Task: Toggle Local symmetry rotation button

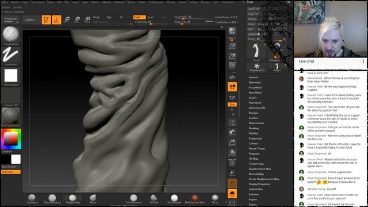Action: click(232, 87)
